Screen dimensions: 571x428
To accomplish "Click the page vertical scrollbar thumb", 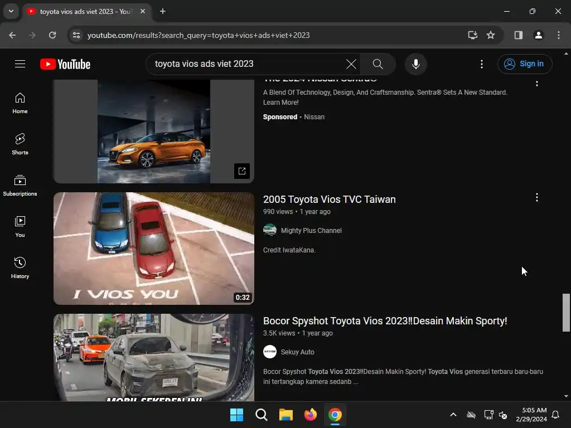I will 566,313.
